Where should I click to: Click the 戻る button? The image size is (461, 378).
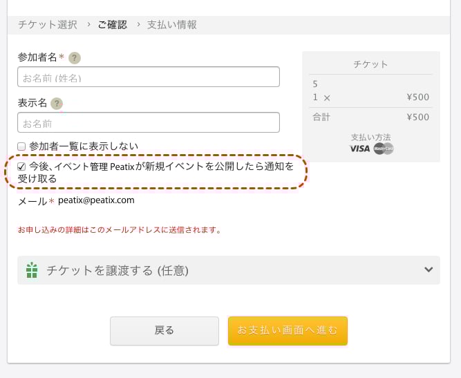coord(164,331)
